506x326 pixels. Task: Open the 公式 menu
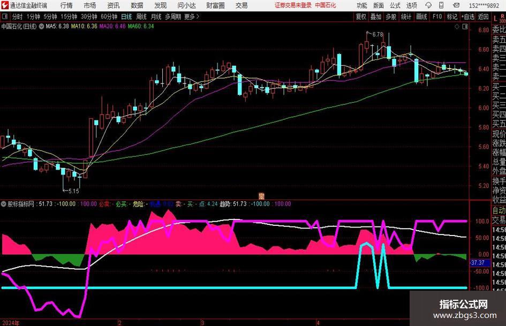pyautogui.click(x=395, y=5)
